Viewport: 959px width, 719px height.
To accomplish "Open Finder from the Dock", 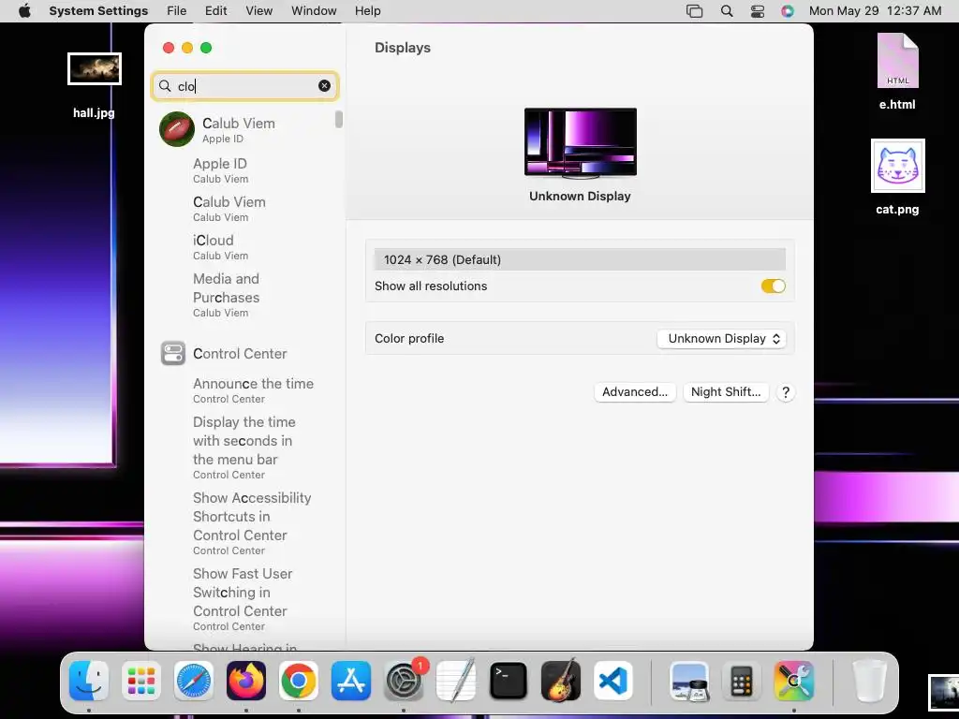I will click(89, 681).
